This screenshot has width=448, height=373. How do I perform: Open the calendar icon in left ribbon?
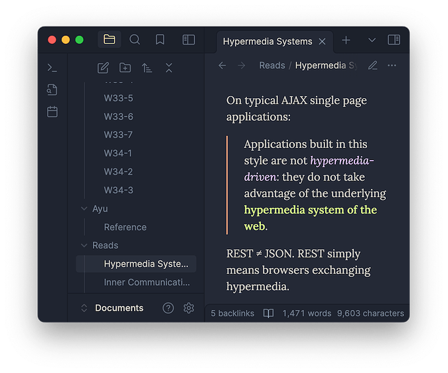pyautogui.click(x=52, y=112)
